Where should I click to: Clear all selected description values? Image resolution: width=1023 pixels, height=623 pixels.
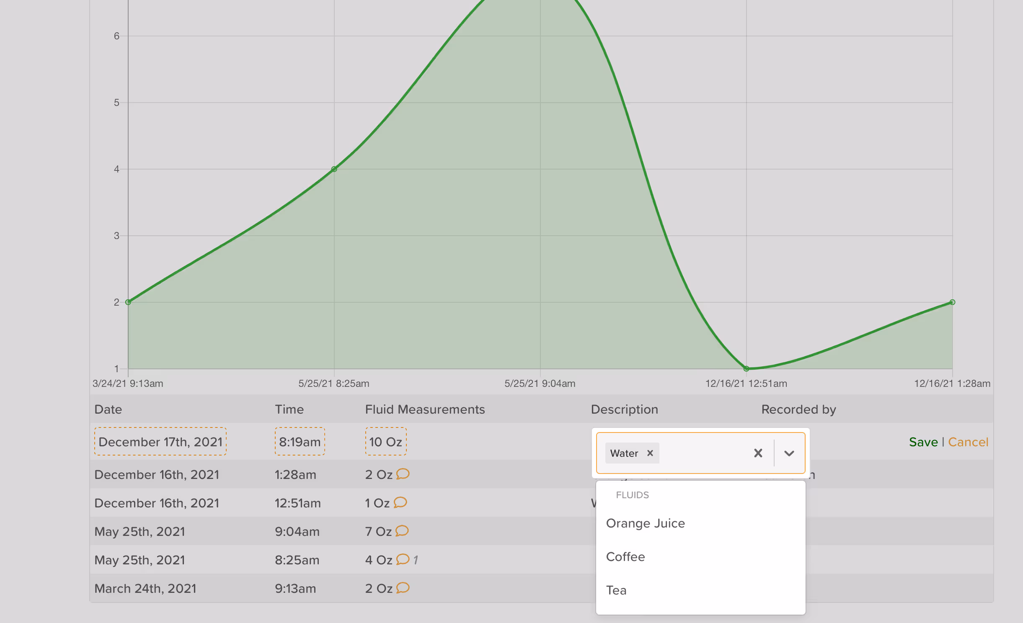pyautogui.click(x=758, y=453)
